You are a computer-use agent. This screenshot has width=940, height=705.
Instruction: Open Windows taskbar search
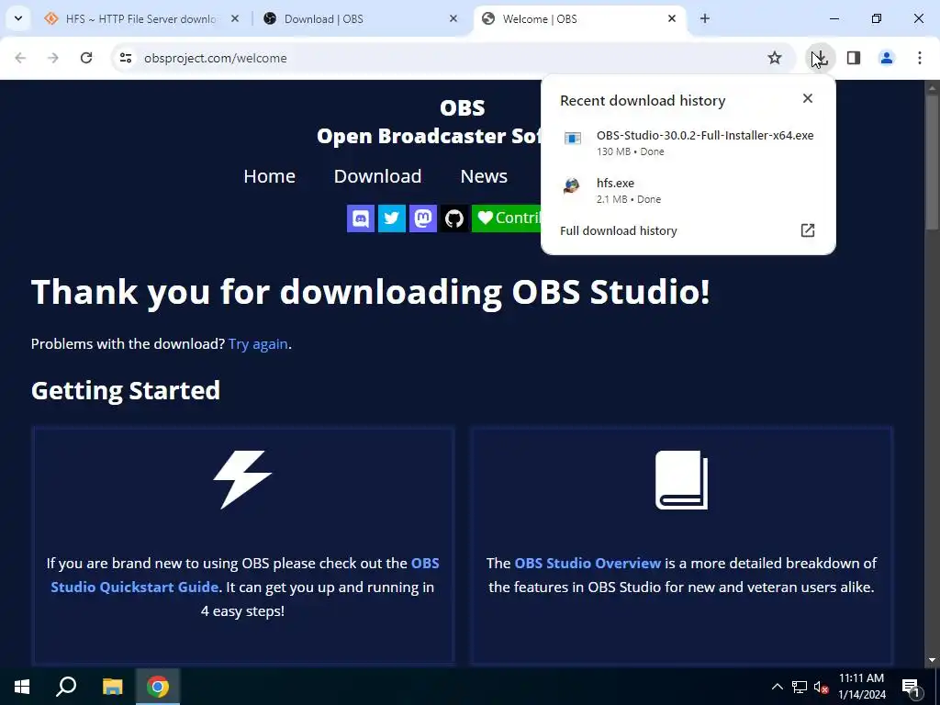tap(66, 687)
